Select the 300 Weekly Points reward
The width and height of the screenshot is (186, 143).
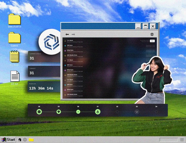click(x=110, y=75)
